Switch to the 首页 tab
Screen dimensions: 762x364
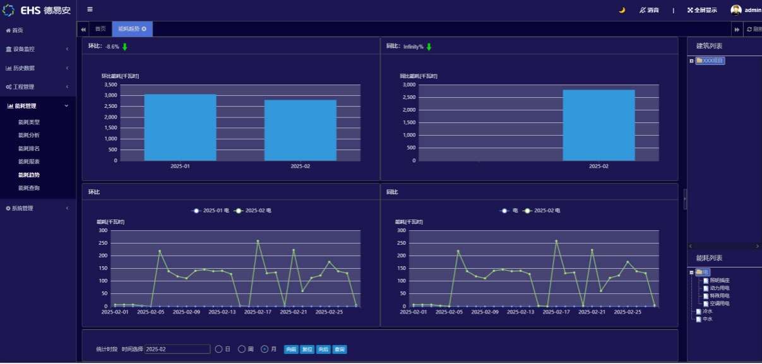pyautogui.click(x=100, y=29)
